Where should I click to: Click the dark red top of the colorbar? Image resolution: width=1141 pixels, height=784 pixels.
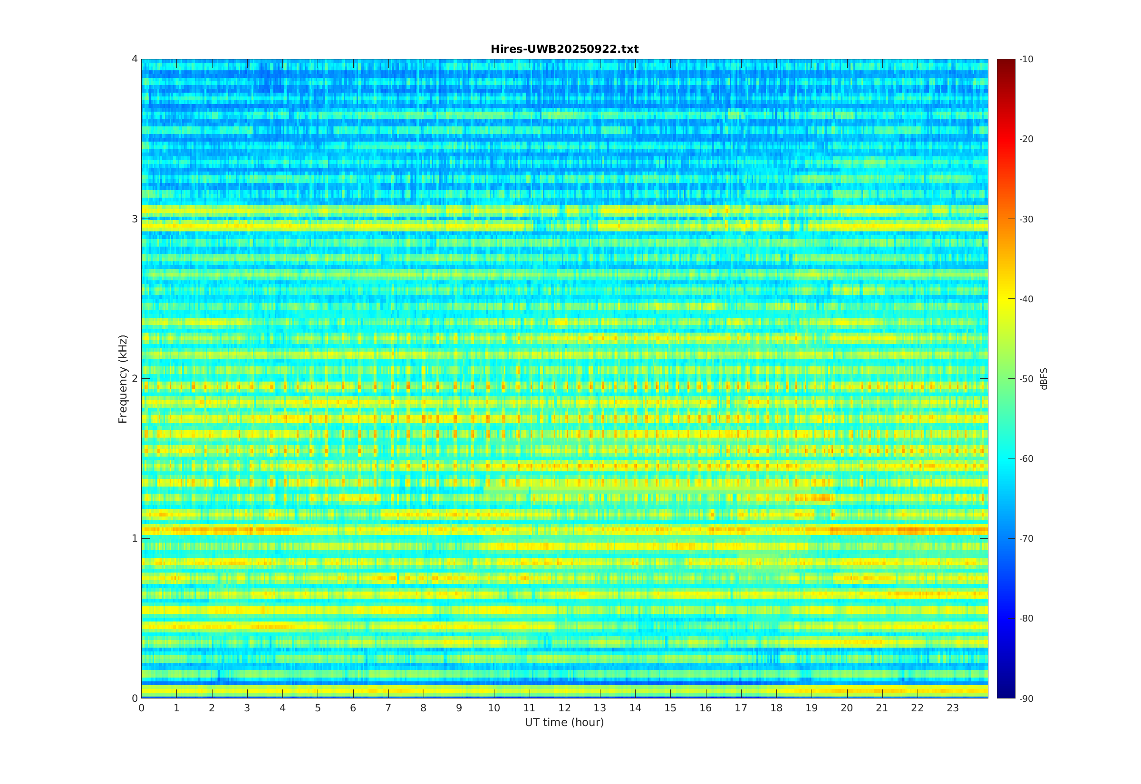point(1006,64)
